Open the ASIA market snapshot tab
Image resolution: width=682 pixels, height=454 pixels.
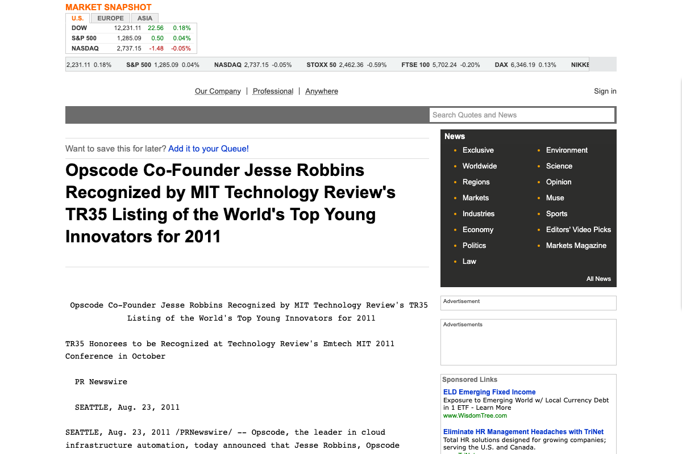[x=144, y=18]
